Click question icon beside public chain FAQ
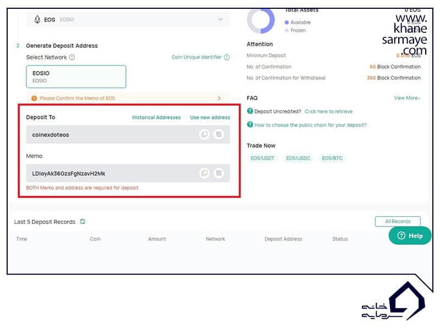440x330 pixels. [x=250, y=125]
